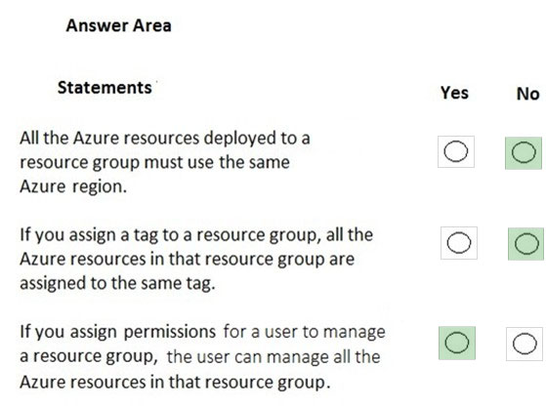Click the final line 'Azure resources in that resource group.'
This screenshot has width=546, height=408.
[x=175, y=382]
